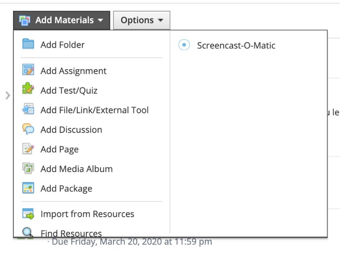
Task: Click the Add Folder icon
Action: [x=28, y=44]
